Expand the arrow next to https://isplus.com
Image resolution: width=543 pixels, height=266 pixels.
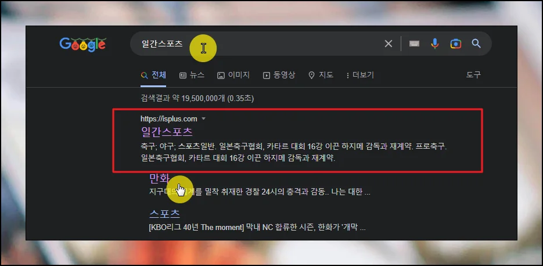[204, 119]
